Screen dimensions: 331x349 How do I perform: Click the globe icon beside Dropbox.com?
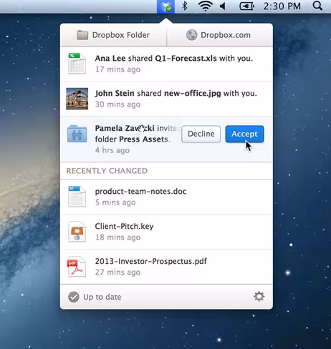(191, 35)
